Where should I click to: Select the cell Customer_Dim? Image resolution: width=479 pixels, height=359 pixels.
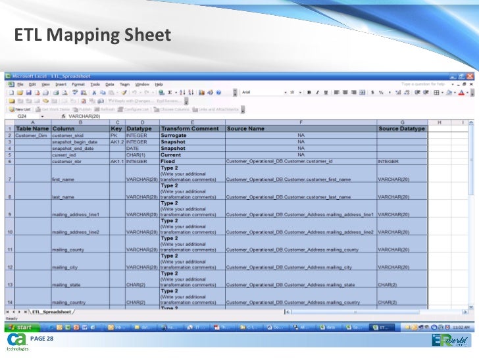click(x=33, y=135)
